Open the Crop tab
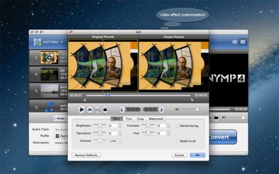 [140, 119]
